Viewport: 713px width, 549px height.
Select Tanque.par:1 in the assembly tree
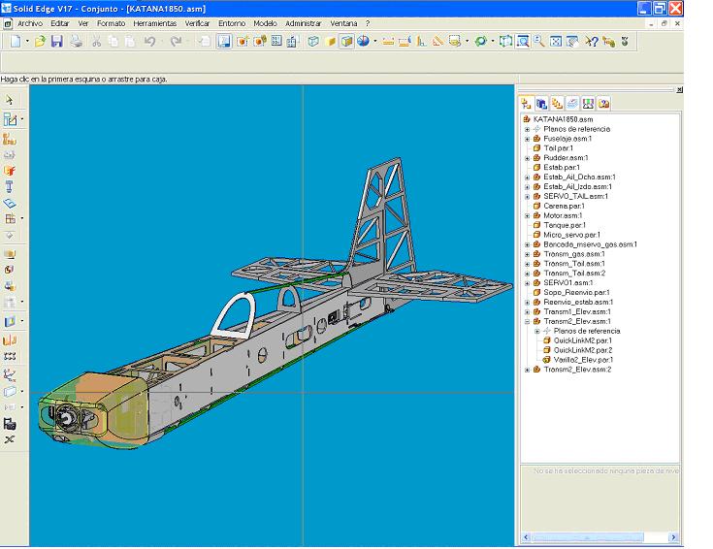point(563,225)
